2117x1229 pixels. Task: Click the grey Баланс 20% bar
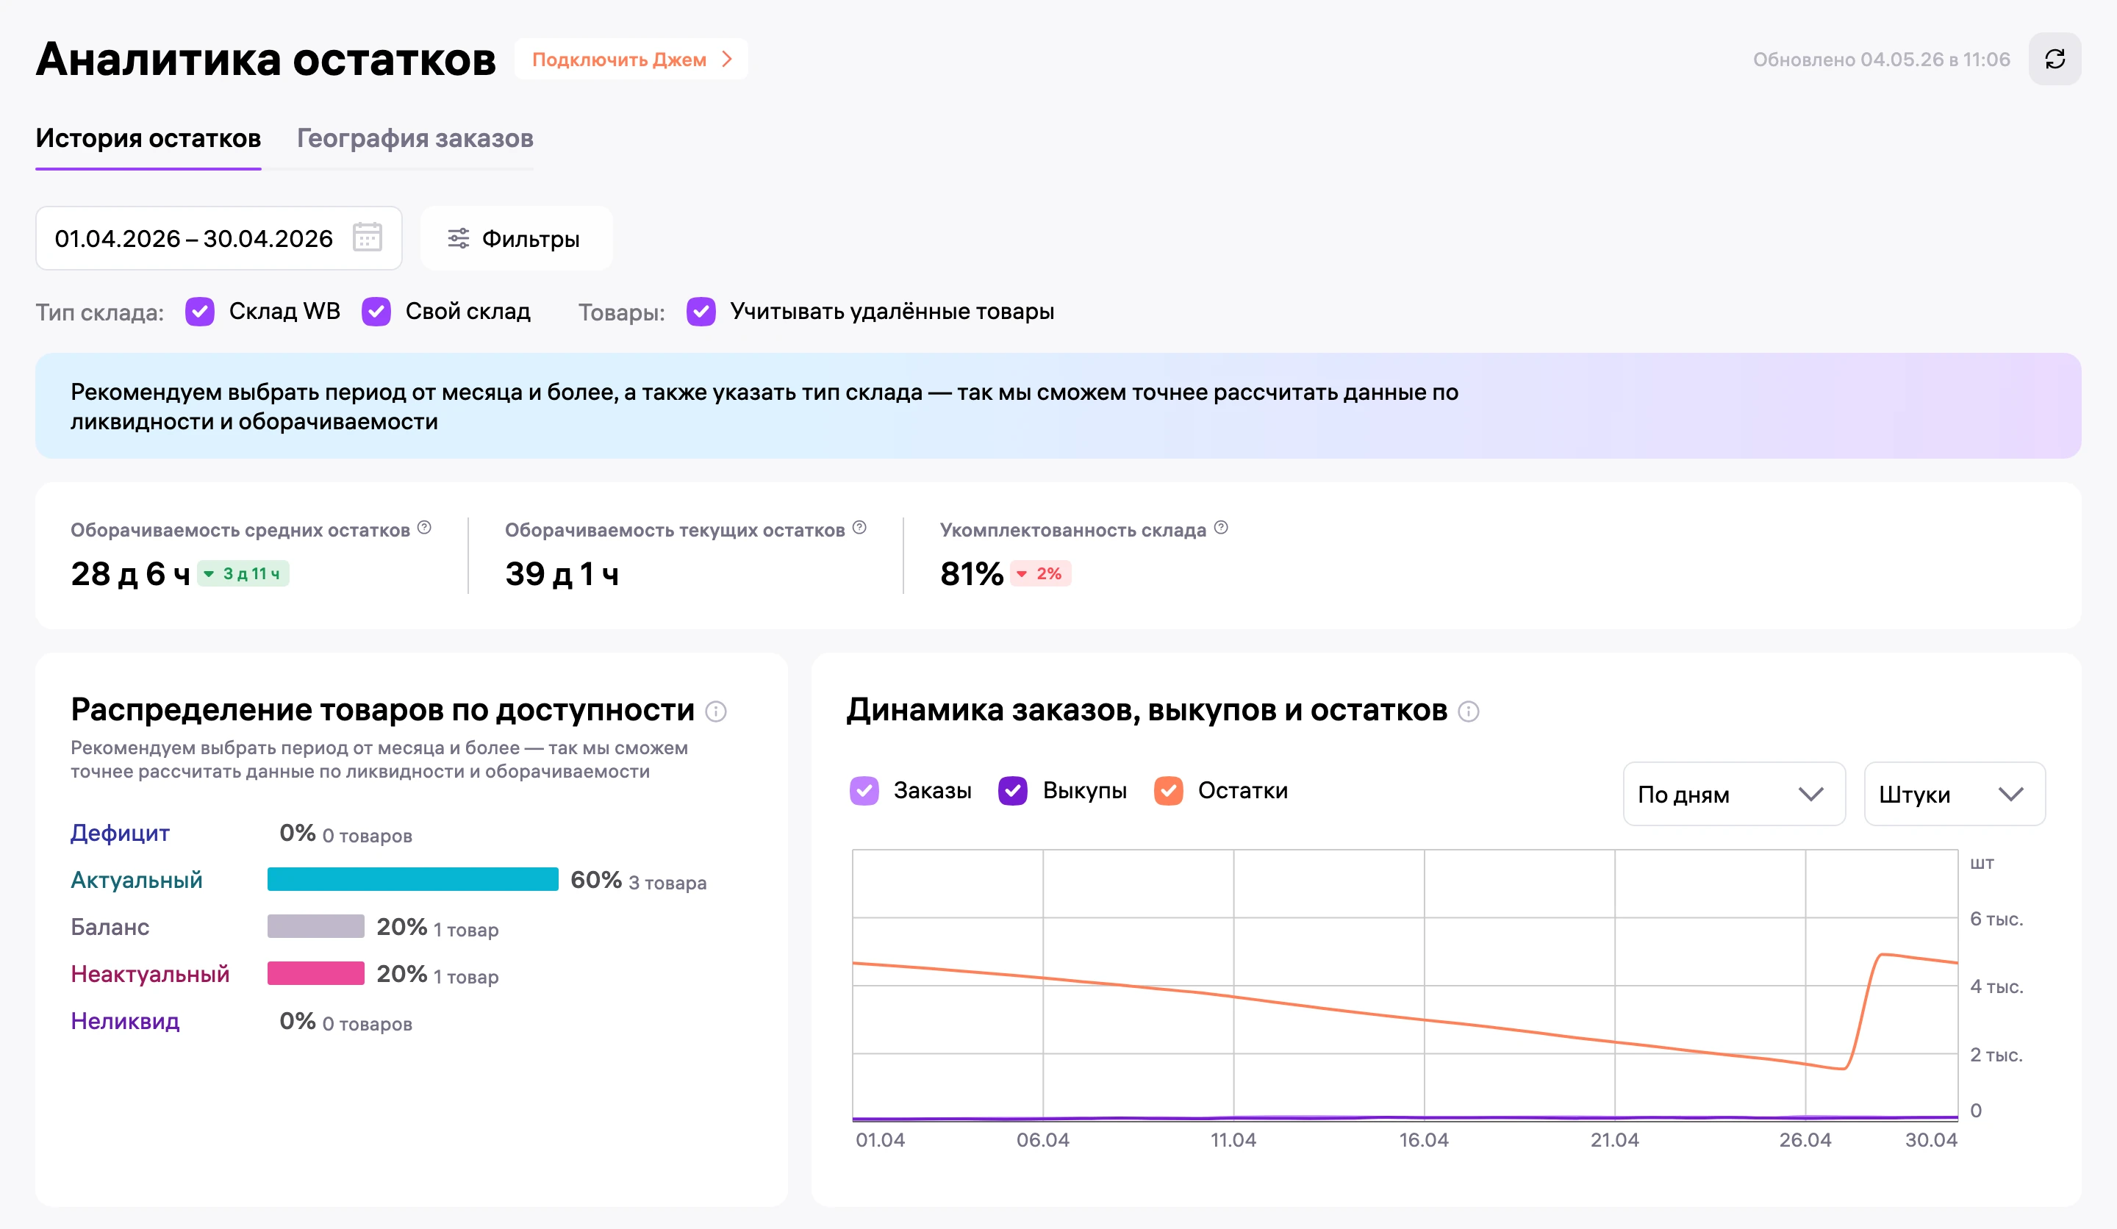tap(316, 927)
